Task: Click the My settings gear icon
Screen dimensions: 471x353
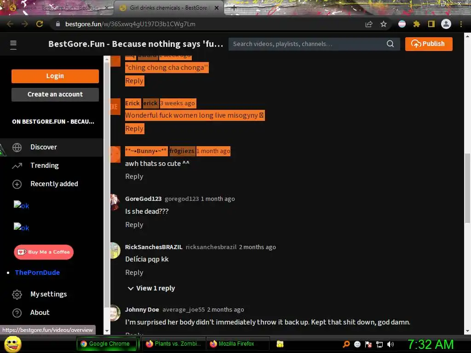Action: (x=17, y=294)
